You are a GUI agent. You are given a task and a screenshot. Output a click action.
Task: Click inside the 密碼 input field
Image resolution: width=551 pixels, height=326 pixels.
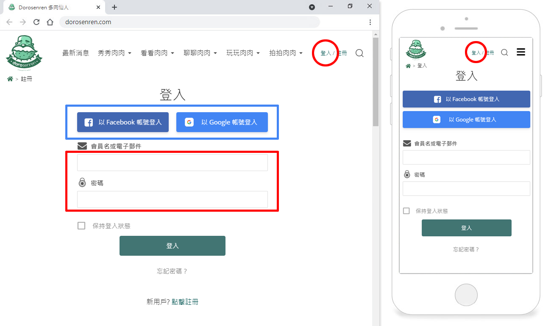pyautogui.click(x=172, y=199)
